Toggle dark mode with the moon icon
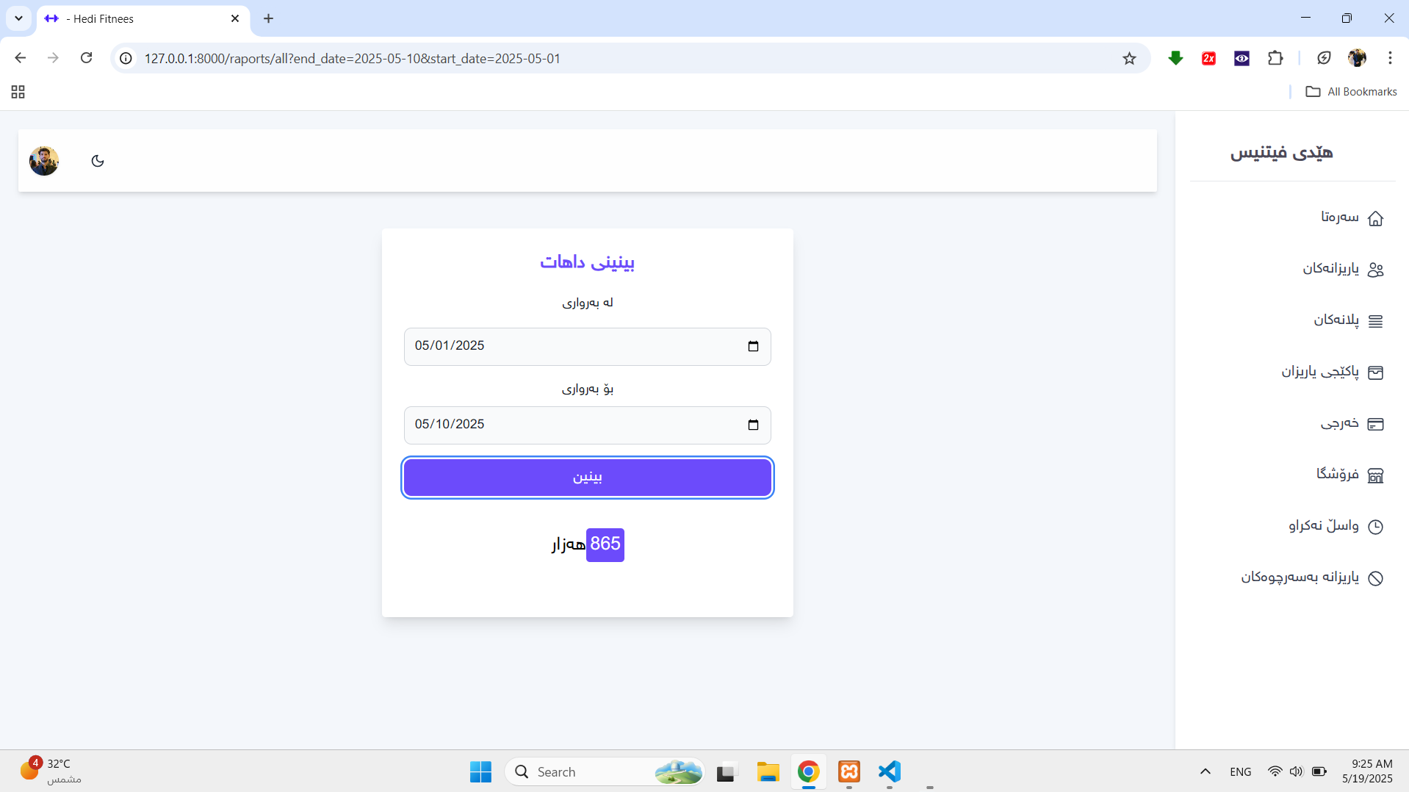 click(x=98, y=161)
